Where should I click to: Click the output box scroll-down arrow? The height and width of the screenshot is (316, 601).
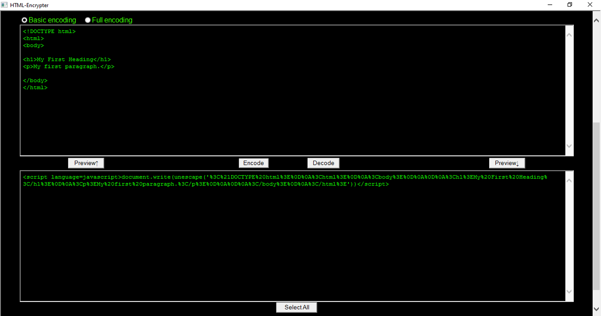point(569,292)
